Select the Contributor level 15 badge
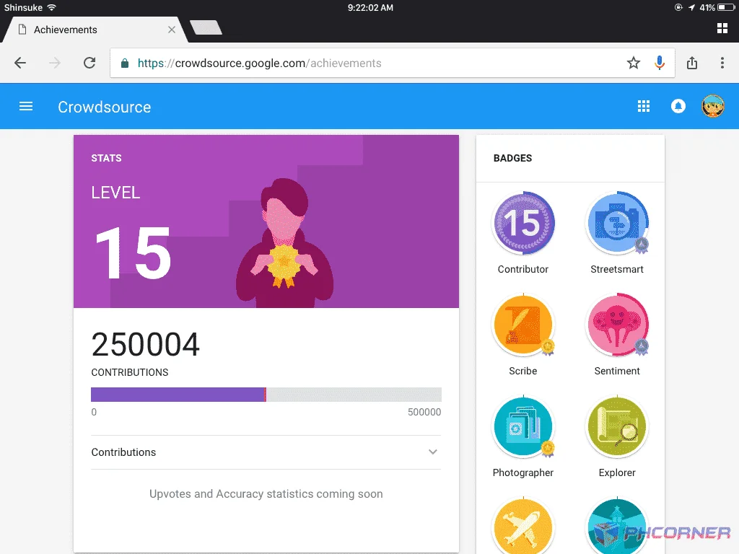 (x=523, y=223)
